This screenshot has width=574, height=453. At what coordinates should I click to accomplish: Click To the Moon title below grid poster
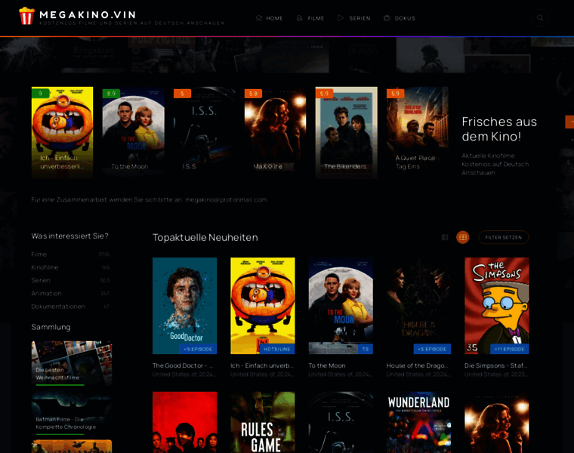click(327, 365)
